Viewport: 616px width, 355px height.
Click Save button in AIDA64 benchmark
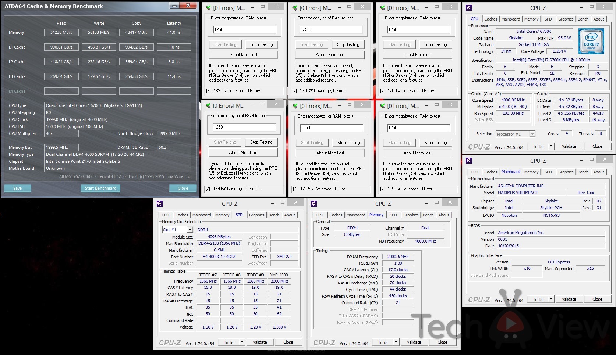(x=17, y=188)
